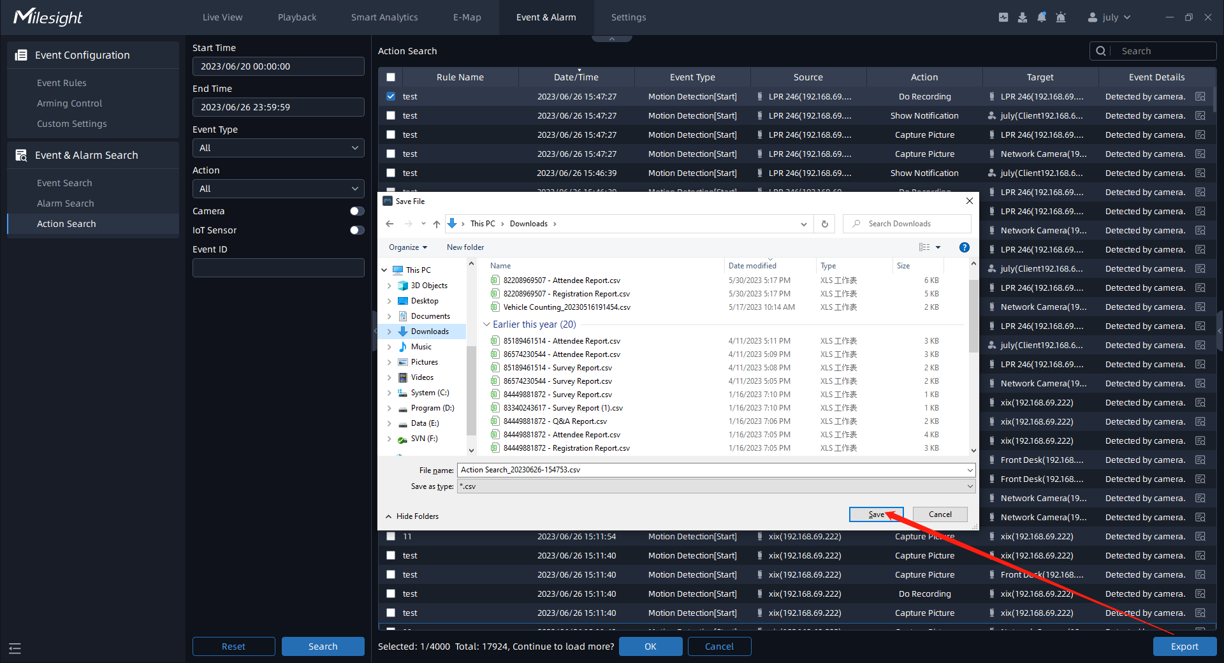
Task: Open the Organize dropdown menu
Action: coord(408,247)
